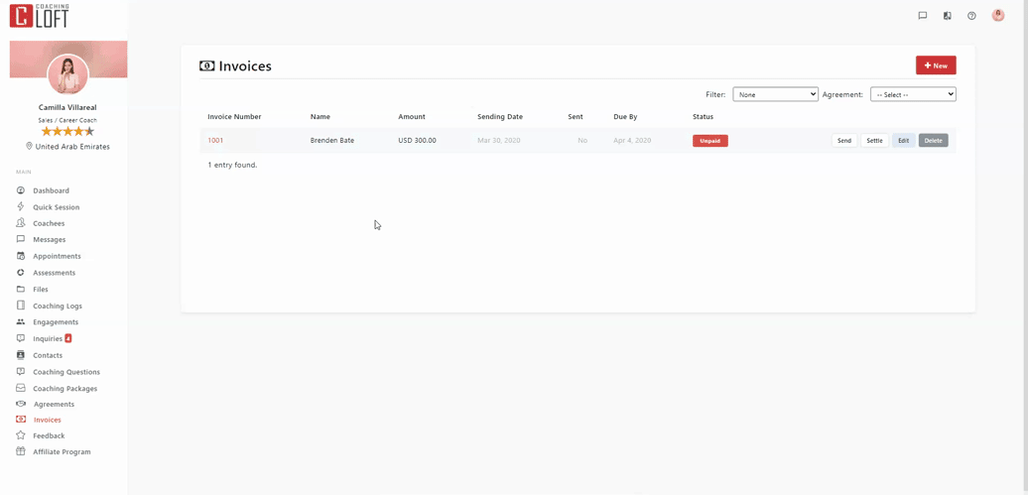Click the due date Apr 4, 2020
The width and height of the screenshot is (1028, 495).
632,140
